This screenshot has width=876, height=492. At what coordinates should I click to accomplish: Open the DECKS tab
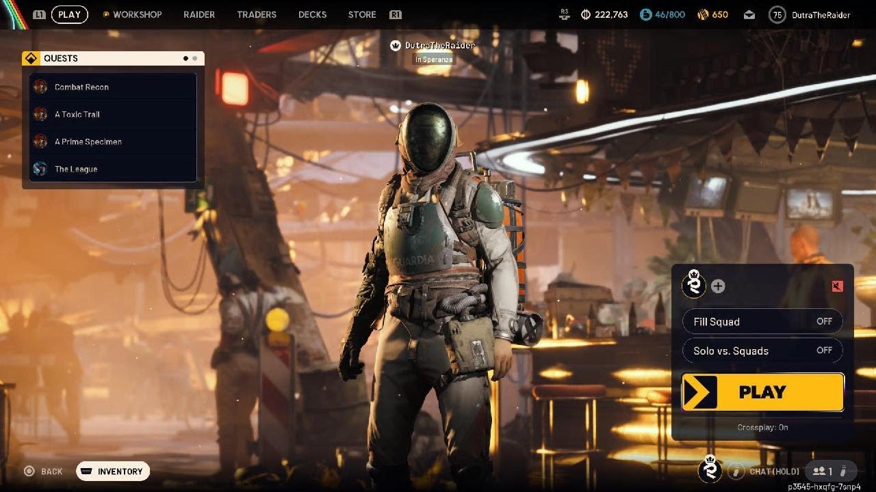312,14
